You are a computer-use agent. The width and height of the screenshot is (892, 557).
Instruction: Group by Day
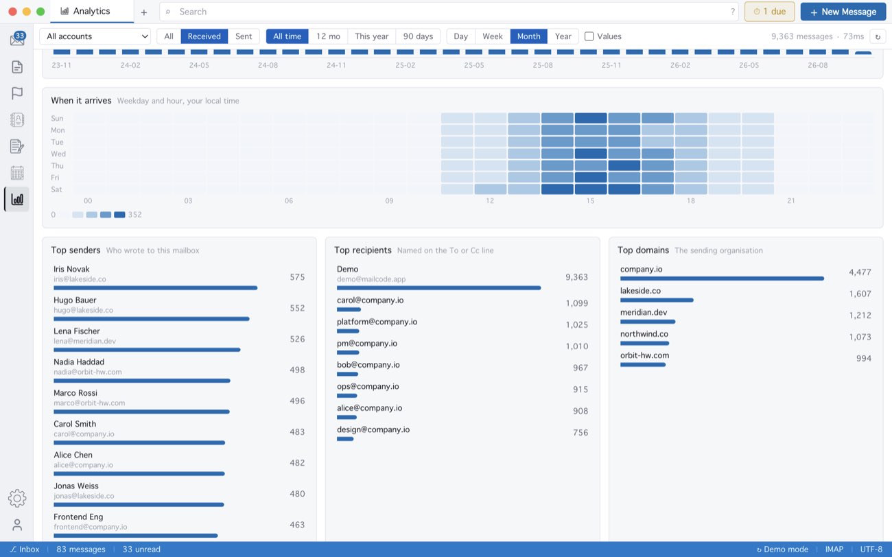(460, 36)
